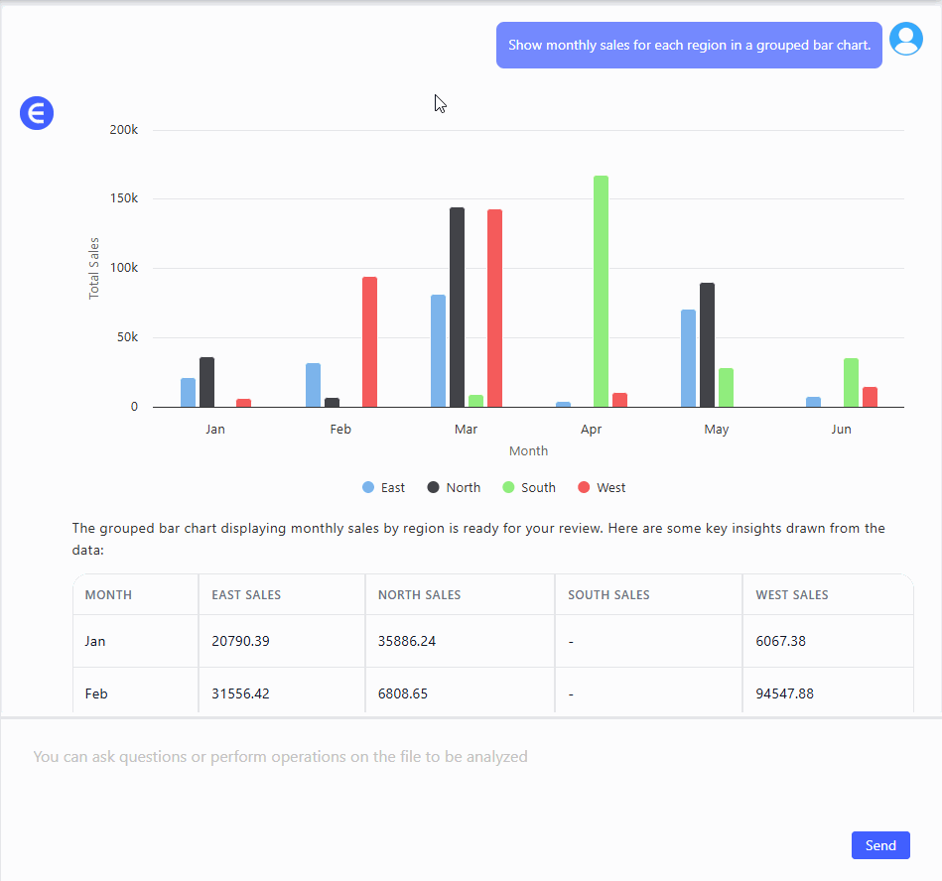The image size is (942, 881).
Task: Click the blue assistant logo icon
Action: tap(37, 114)
